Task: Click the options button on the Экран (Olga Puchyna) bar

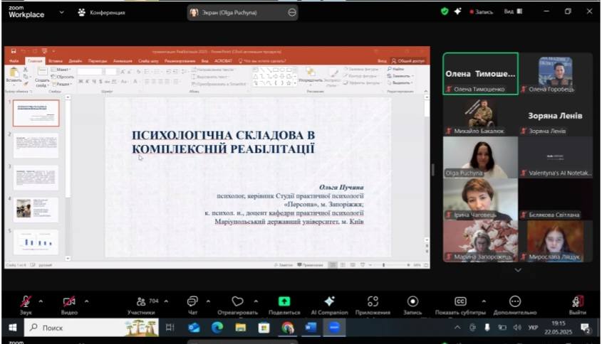Action: (291, 12)
